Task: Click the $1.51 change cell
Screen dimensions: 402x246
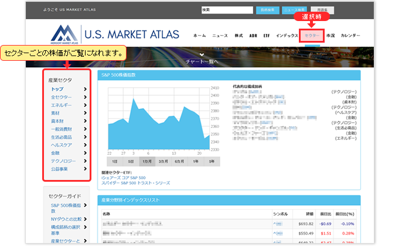Action: (326, 234)
